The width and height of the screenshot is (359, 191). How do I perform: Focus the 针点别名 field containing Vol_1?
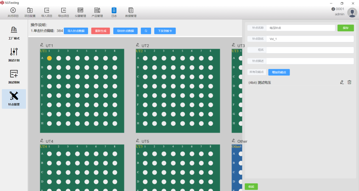coord(310,39)
